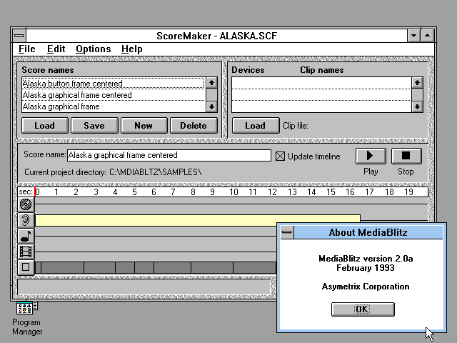Open the Edit menu

pos(56,49)
